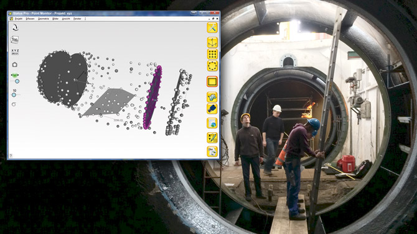Viewport: 417px width, 234px height.
Task: Open the Ansicht menu
Action: point(66,19)
